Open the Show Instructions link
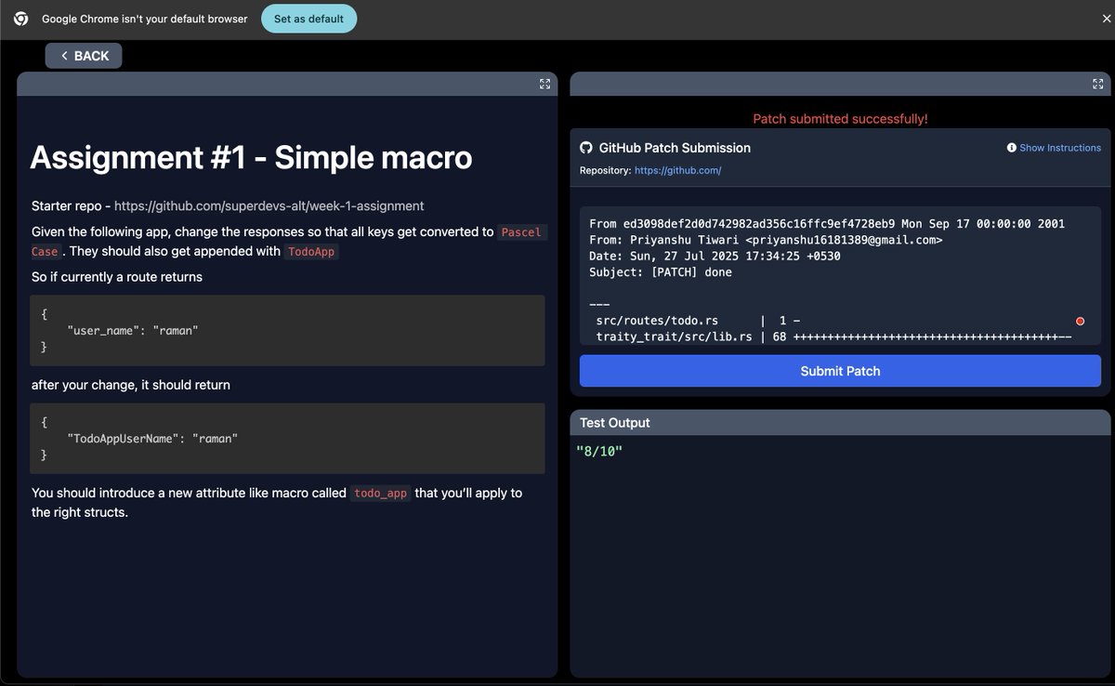 click(x=1060, y=148)
